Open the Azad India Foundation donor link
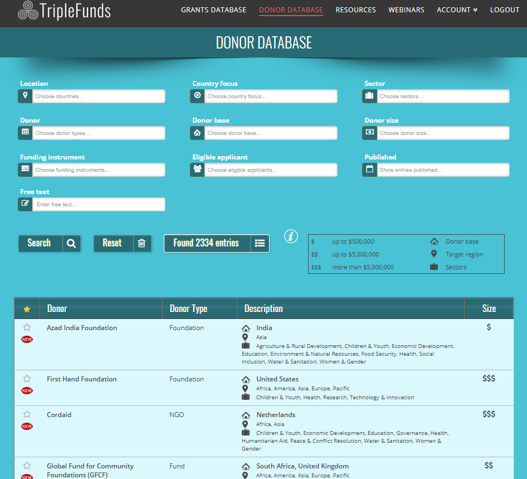The height and width of the screenshot is (479, 527). click(82, 328)
